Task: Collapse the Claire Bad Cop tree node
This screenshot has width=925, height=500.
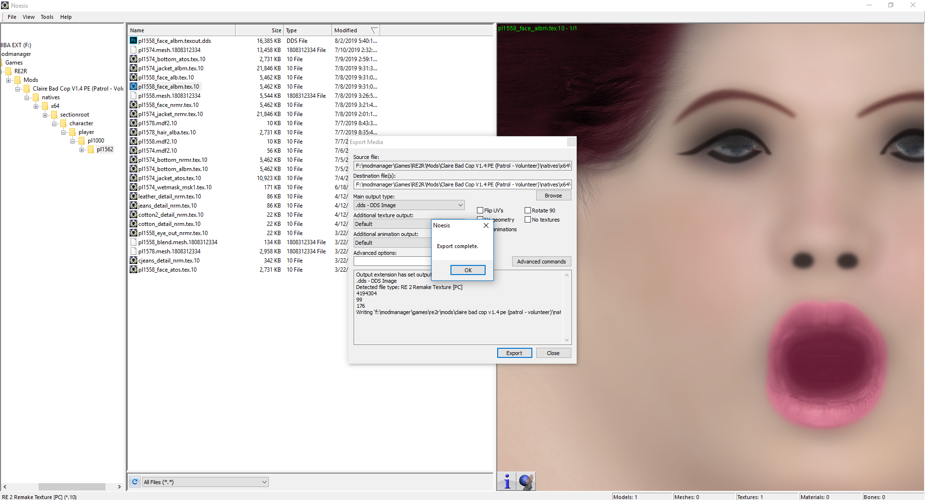Action: click(x=18, y=89)
